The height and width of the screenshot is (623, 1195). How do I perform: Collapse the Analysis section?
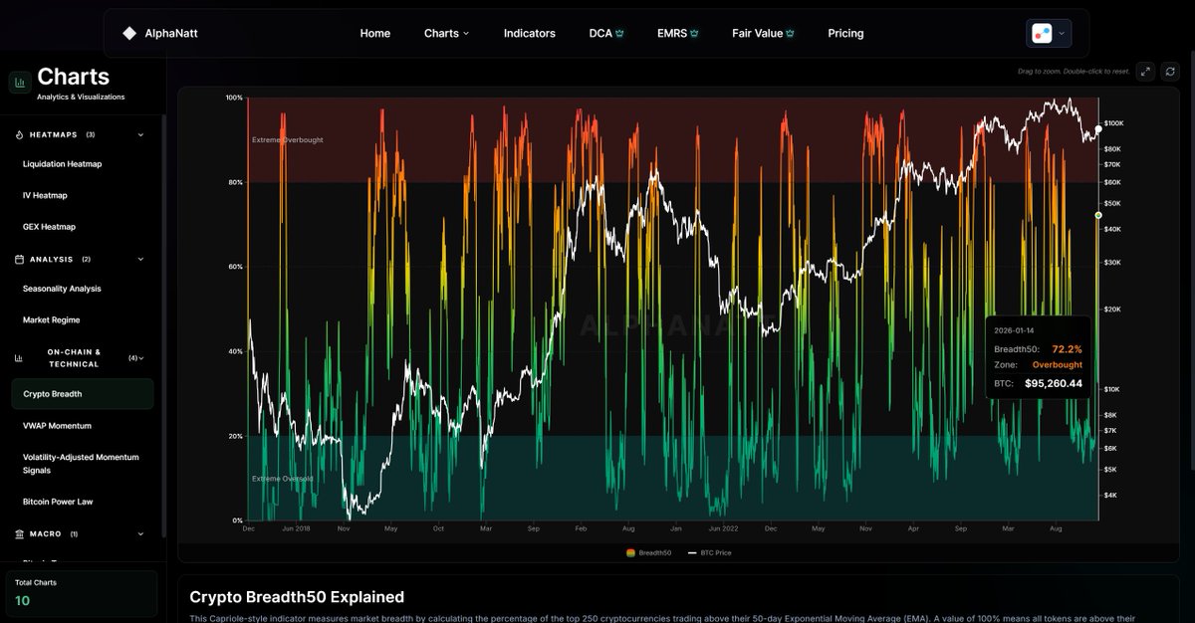(x=140, y=259)
